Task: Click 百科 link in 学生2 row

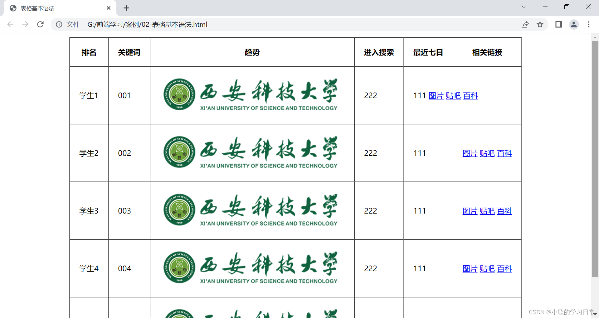Action: 504,153
